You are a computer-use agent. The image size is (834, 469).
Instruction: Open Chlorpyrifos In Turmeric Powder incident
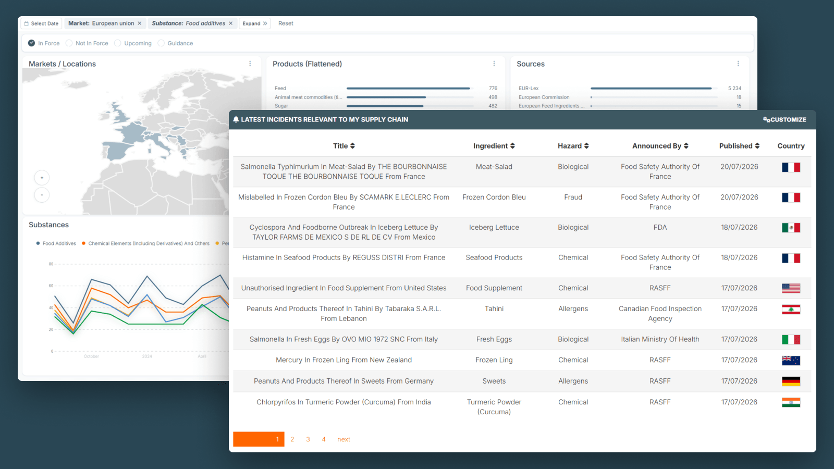[344, 402]
